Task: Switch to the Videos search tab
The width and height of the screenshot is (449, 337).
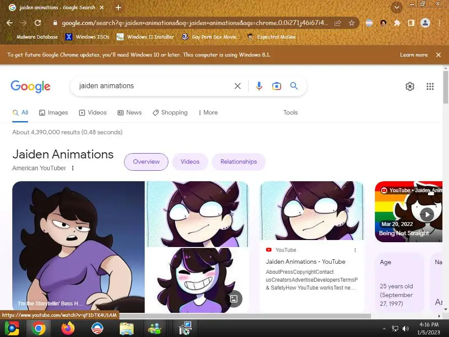Action: [x=93, y=113]
